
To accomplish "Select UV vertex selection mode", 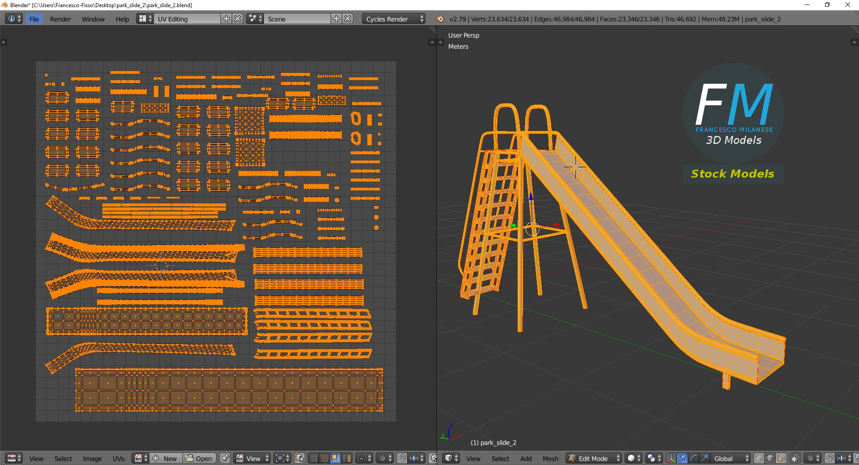I will click(313, 458).
